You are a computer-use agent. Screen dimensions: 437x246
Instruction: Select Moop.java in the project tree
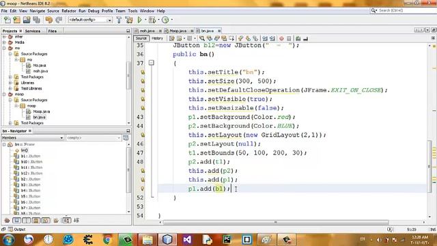[x=41, y=111]
